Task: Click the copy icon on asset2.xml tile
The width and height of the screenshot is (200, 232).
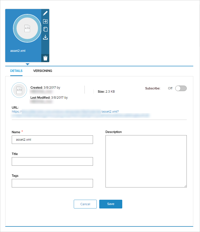Action: [45, 29]
